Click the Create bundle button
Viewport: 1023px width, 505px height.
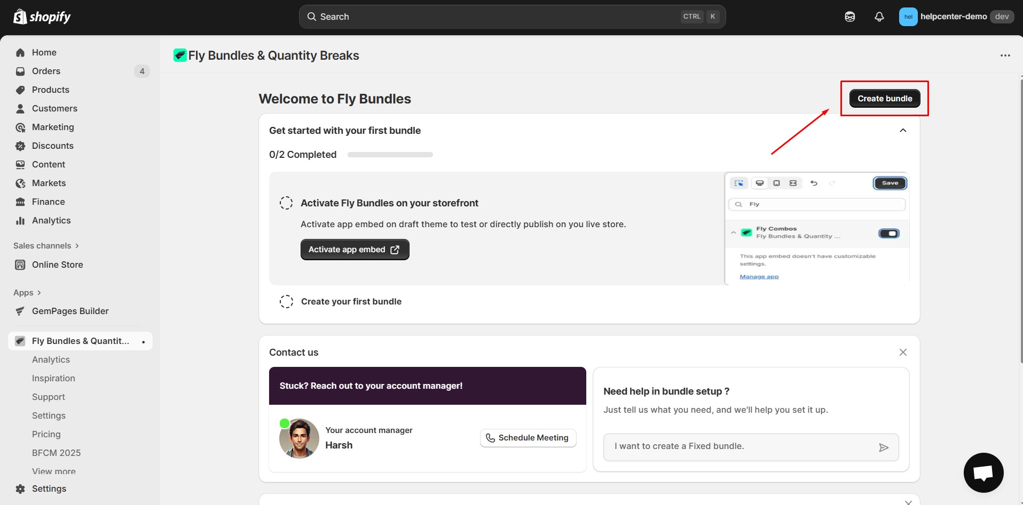tap(884, 99)
